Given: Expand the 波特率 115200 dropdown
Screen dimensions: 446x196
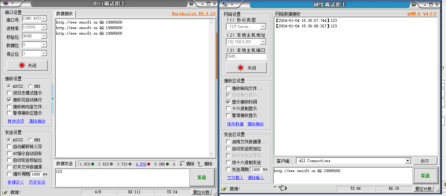Looking at the screenshot, I should (44, 27).
